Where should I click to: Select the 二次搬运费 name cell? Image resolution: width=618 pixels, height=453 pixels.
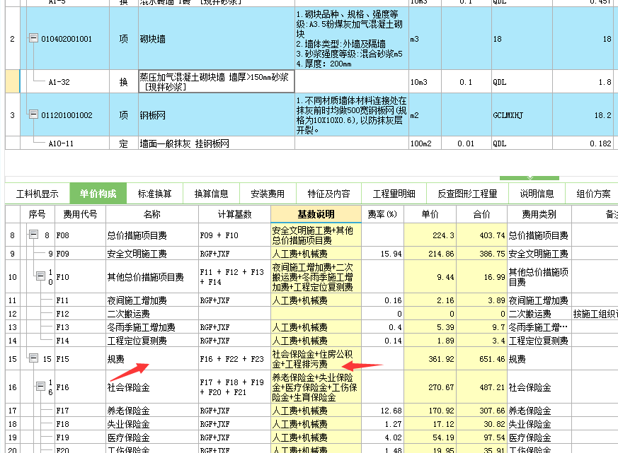click(152, 314)
